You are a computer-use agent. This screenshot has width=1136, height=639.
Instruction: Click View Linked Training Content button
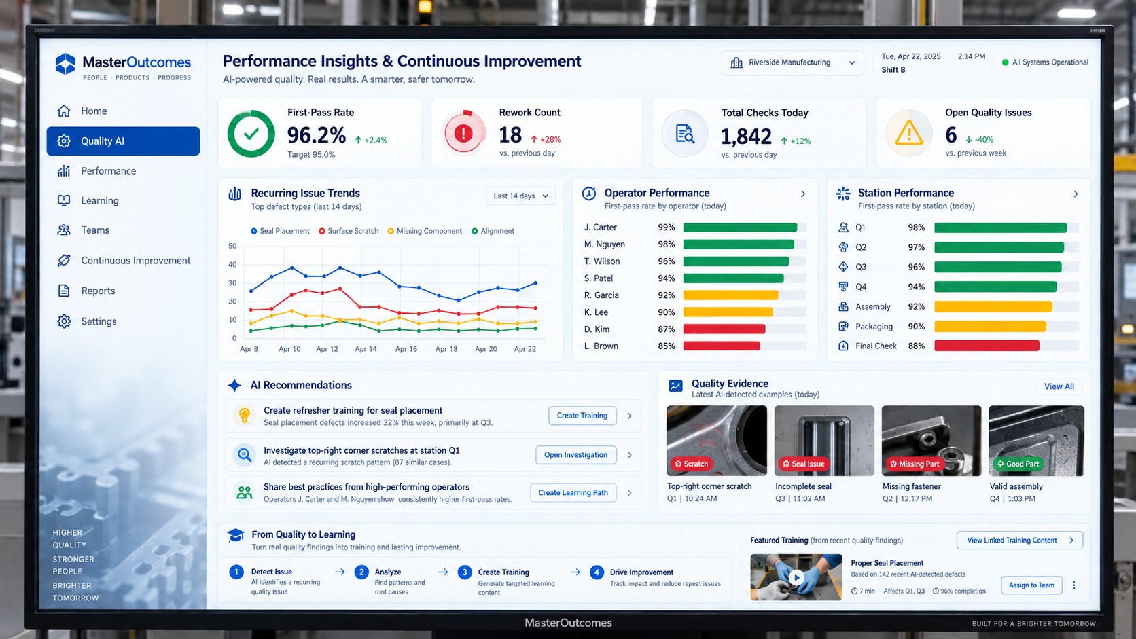[x=1020, y=541]
